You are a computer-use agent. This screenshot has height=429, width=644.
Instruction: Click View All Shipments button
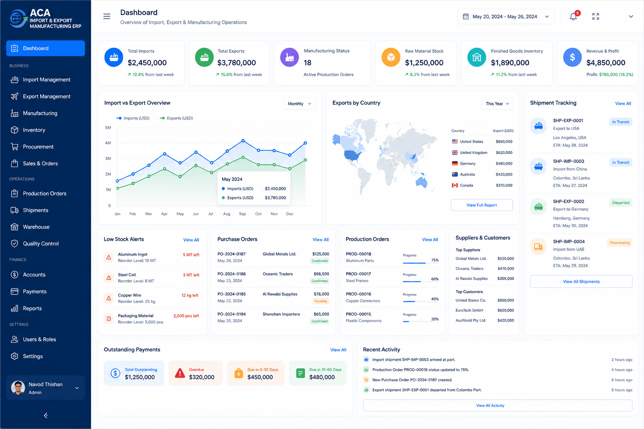pos(581,282)
